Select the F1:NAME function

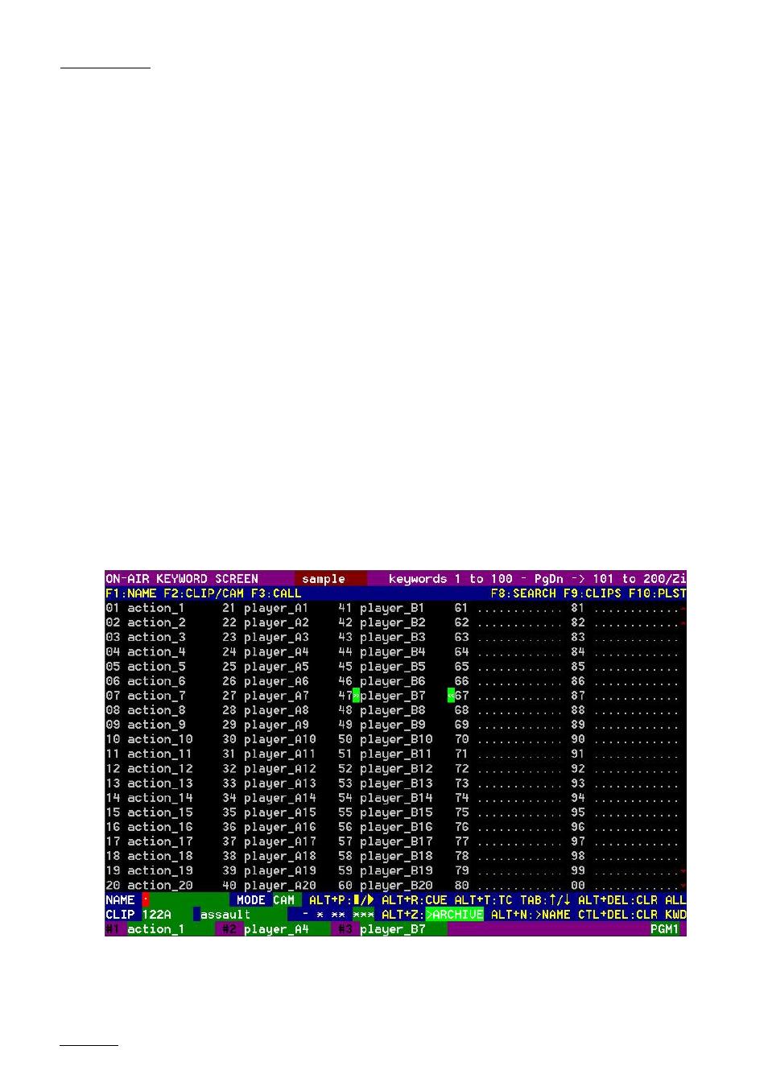coord(131,593)
